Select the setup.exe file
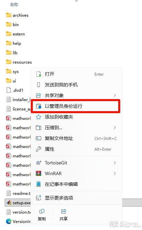The image size is (142, 230). click(18, 203)
